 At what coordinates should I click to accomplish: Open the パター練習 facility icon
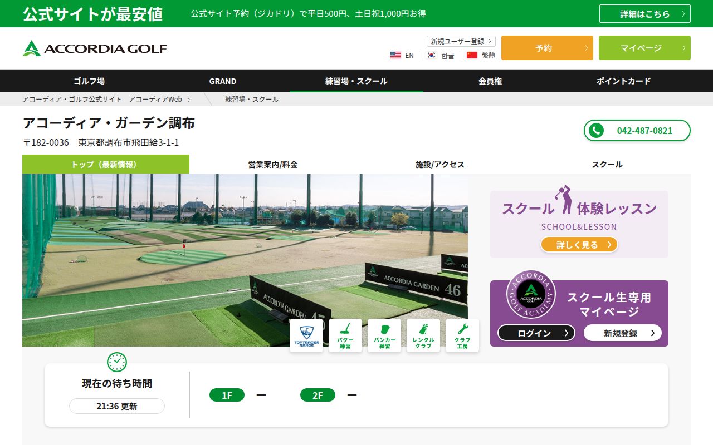click(345, 335)
